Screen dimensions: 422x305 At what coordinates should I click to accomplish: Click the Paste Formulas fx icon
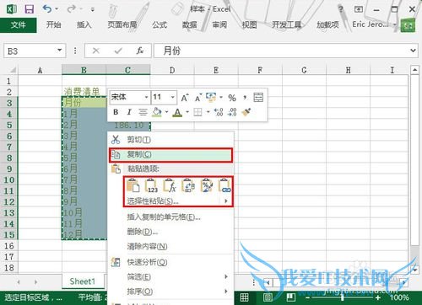pyautogui.click(x=170, y=185)
